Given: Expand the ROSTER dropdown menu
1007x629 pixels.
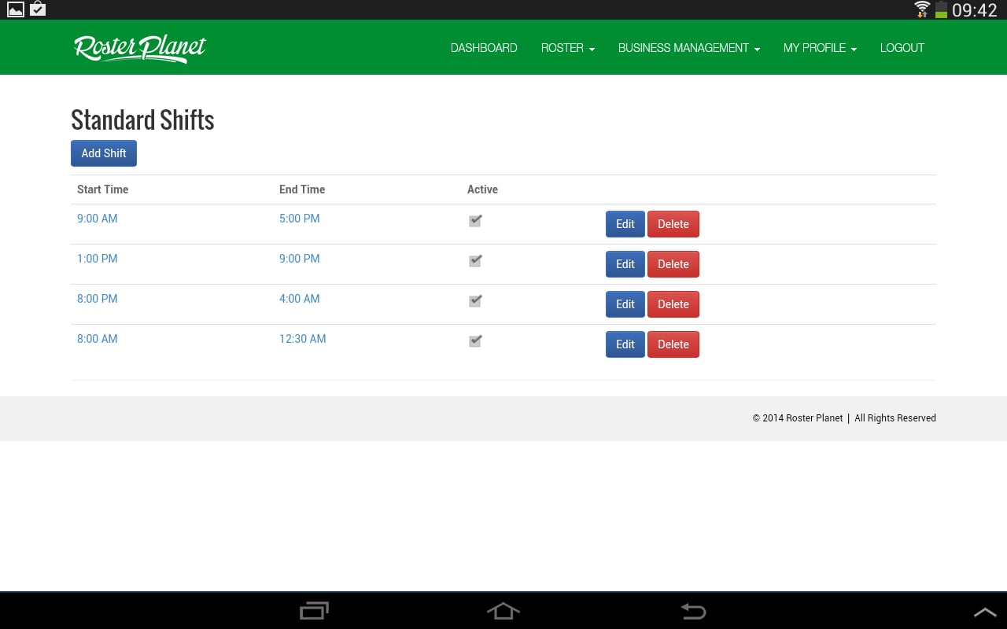Looking at the screenshot, I should [568, 48].
